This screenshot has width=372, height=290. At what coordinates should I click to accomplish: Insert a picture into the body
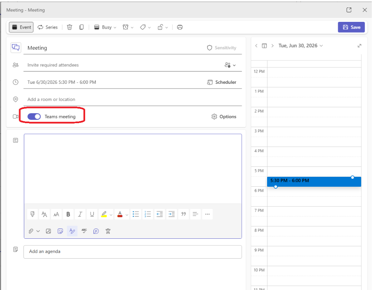(48, 231)
